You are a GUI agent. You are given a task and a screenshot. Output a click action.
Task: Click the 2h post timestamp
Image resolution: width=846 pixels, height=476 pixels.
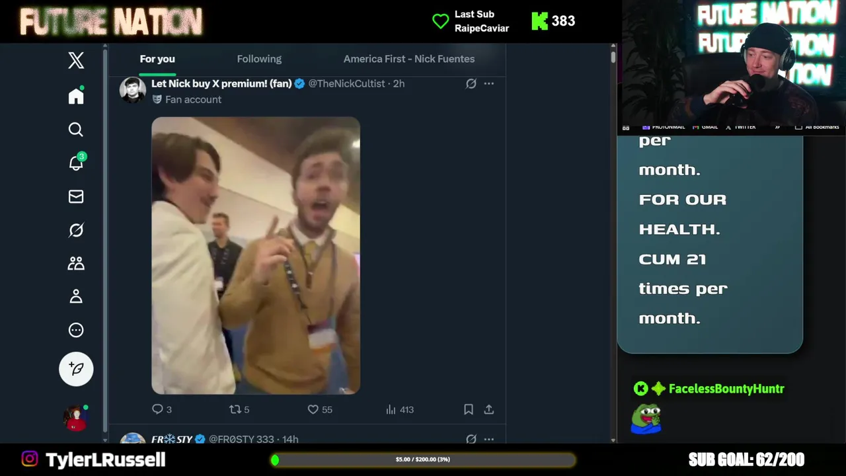pyautogui.click(x=399, y=83)
